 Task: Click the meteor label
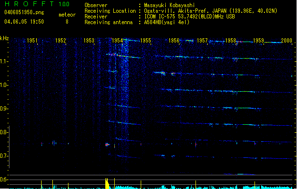(67, 15)
